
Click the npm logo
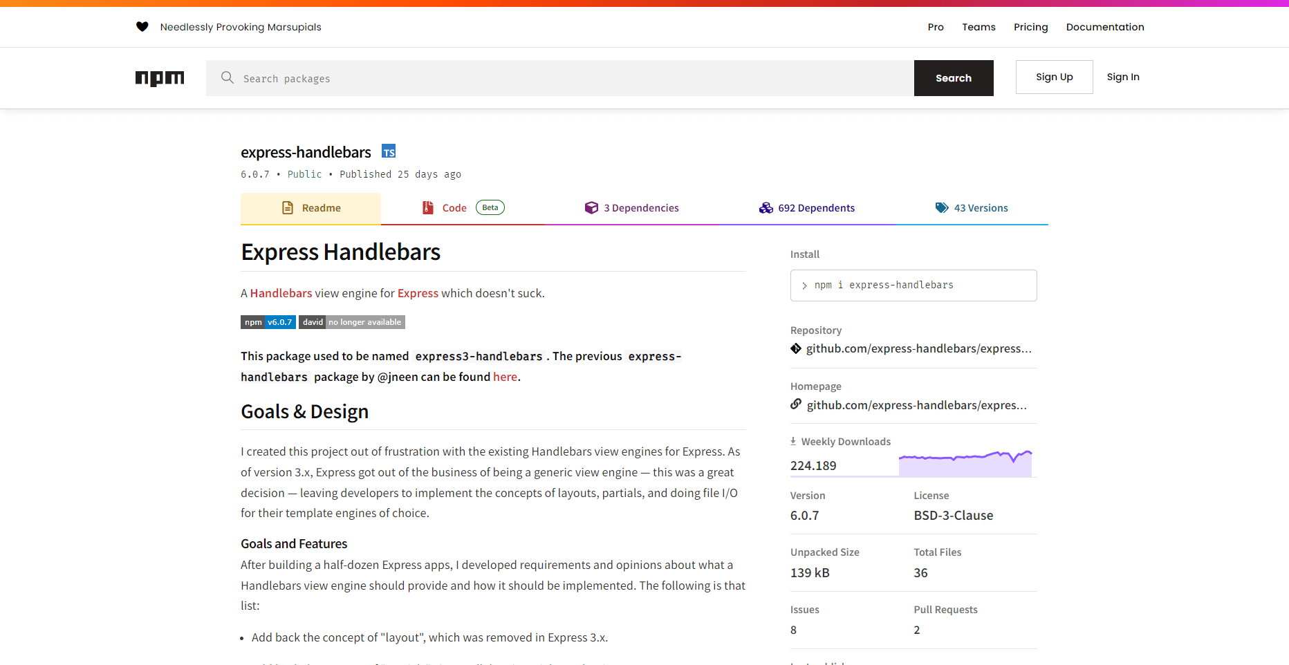pyautogui.click(x=160, y=78)
